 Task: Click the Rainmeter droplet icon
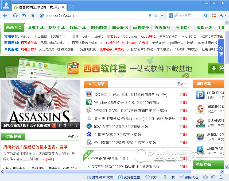click(x=89, y=118)
